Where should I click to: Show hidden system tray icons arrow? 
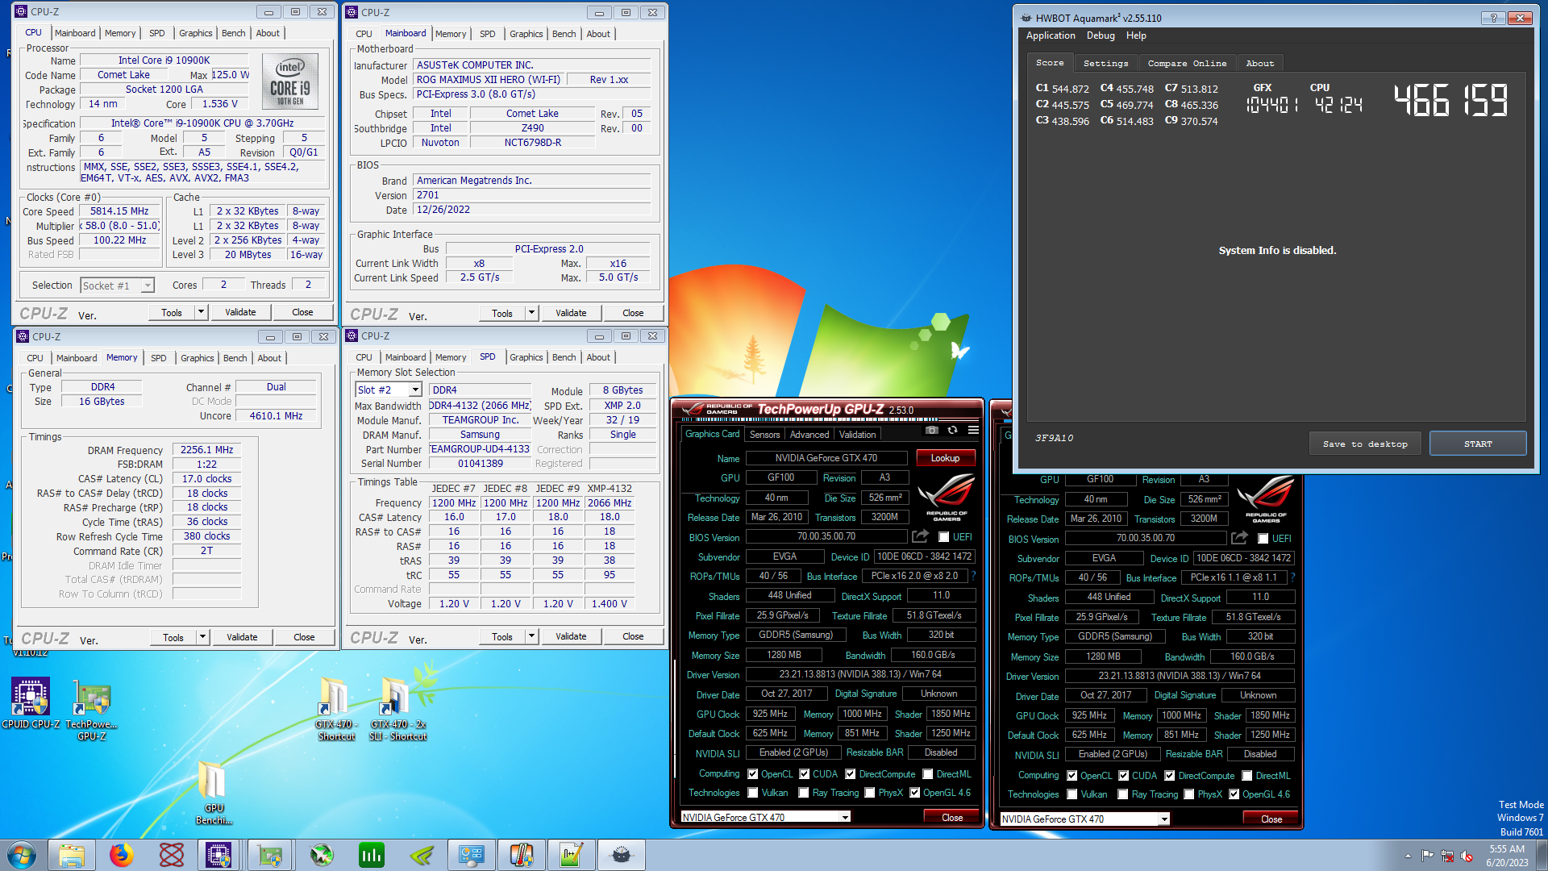1408,856
